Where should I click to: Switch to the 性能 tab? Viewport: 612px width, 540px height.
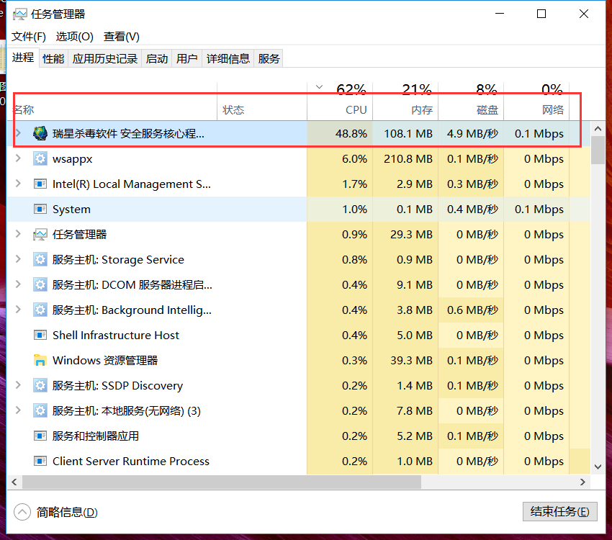53,58
